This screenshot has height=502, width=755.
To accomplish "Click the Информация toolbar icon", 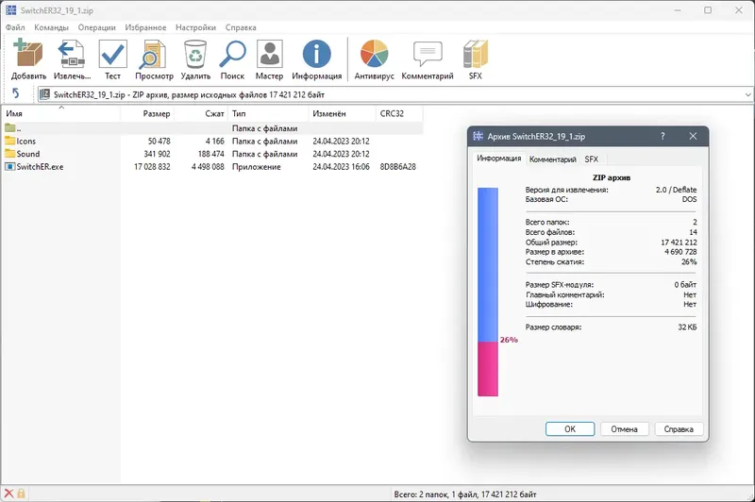I will pos(316,54).
